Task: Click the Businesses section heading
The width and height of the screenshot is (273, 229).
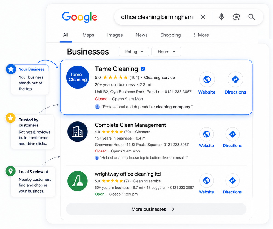Action: coord(88,52)
